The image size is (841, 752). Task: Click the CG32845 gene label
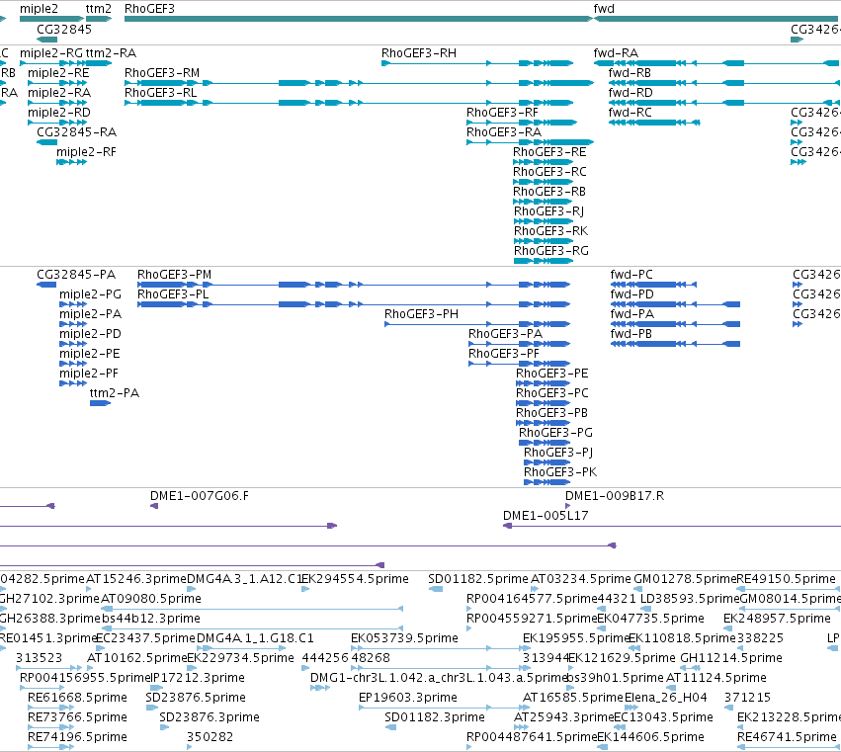[x=64, y=29]
